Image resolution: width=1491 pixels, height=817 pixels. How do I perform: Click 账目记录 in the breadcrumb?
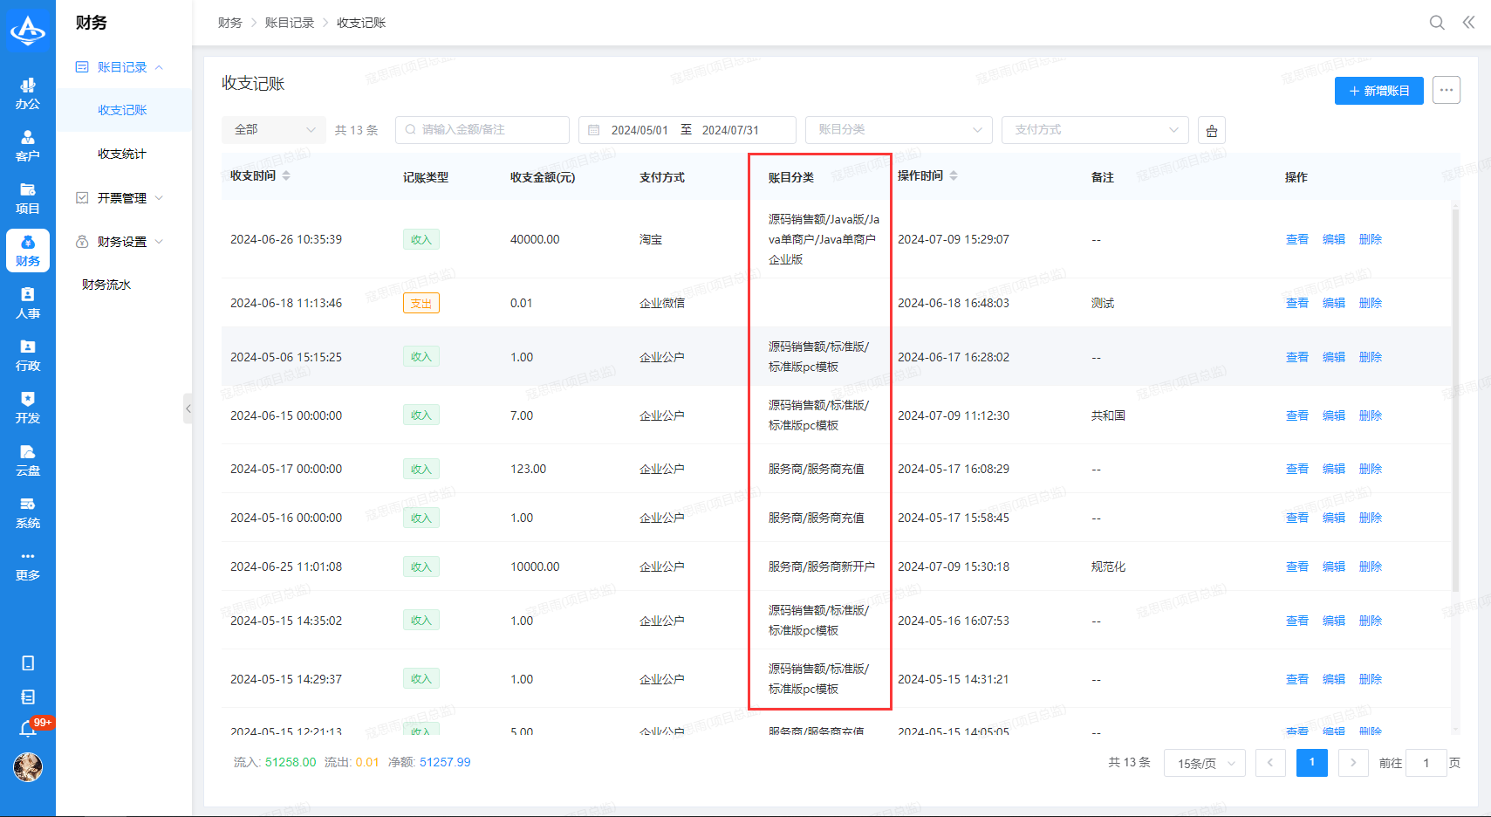290,23
